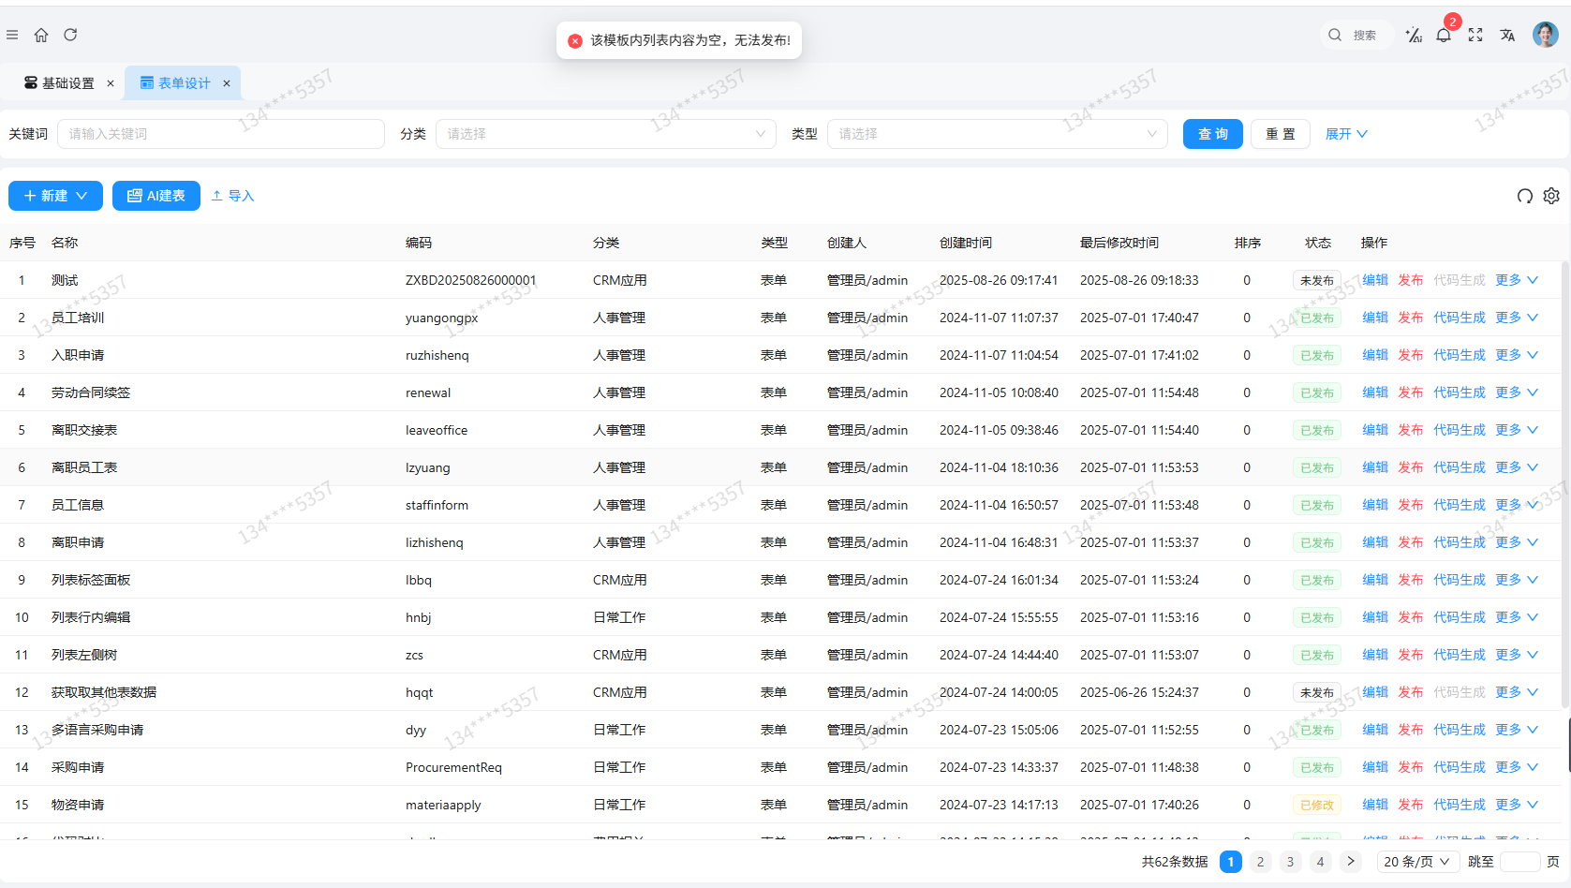Expand the 20 条/页 page size selector
The height and width of the screenshot is (888, 1571).
[x=1416, y=862]
